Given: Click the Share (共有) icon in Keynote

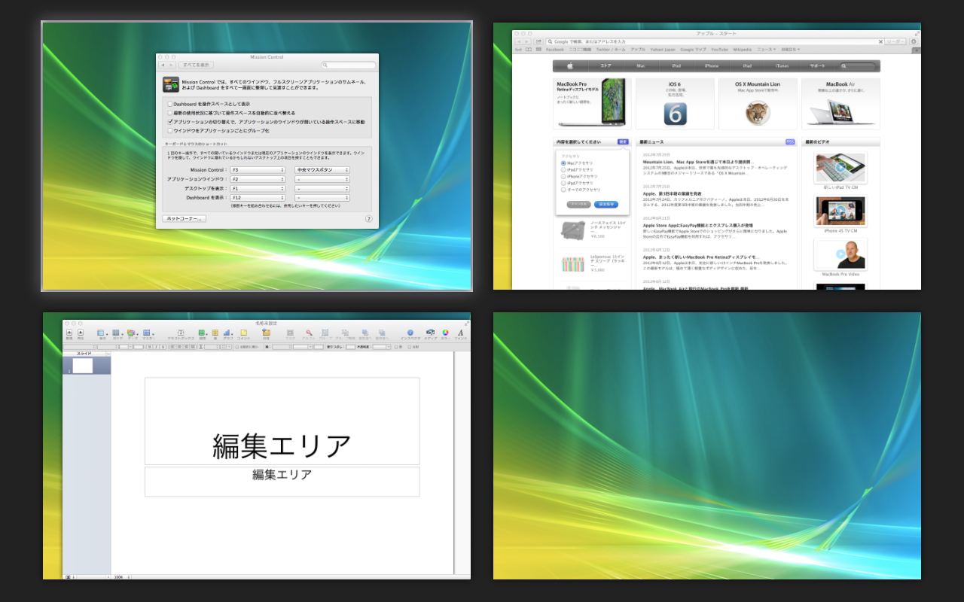Looking at the screenshot, I should pos(266,332).
